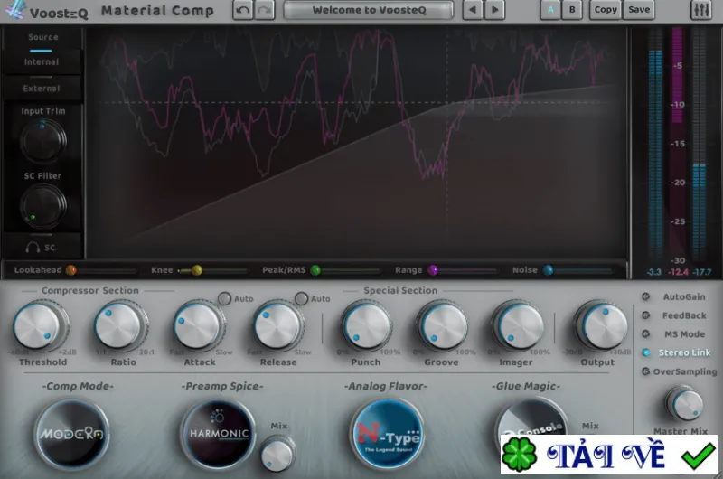Image resolution: width=723 pixels, height=479 pixels.
Task: Select the B preset slot
Action: click(x=572, y=10)
